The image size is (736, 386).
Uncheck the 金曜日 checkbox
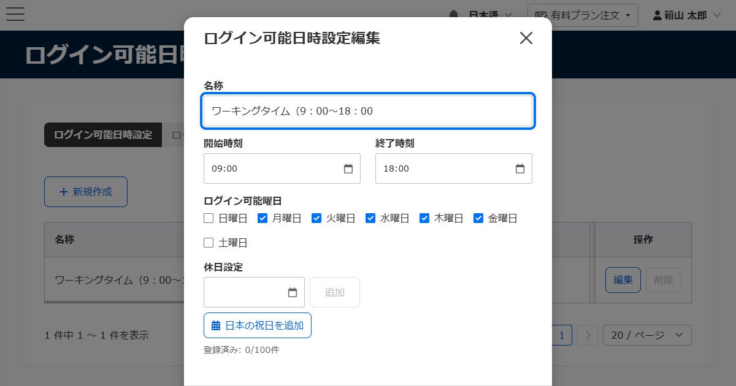[478, 218]
